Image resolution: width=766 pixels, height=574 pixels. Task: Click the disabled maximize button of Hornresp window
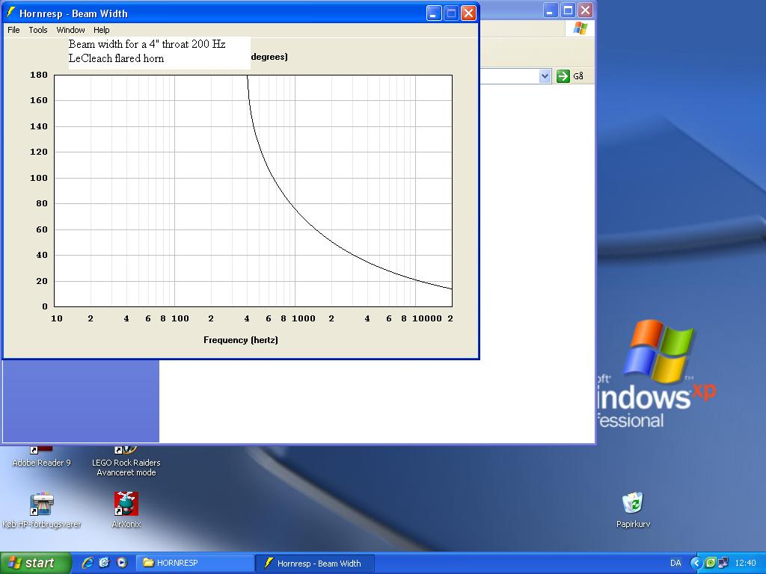pyautogui.click(x=451, y=13)
